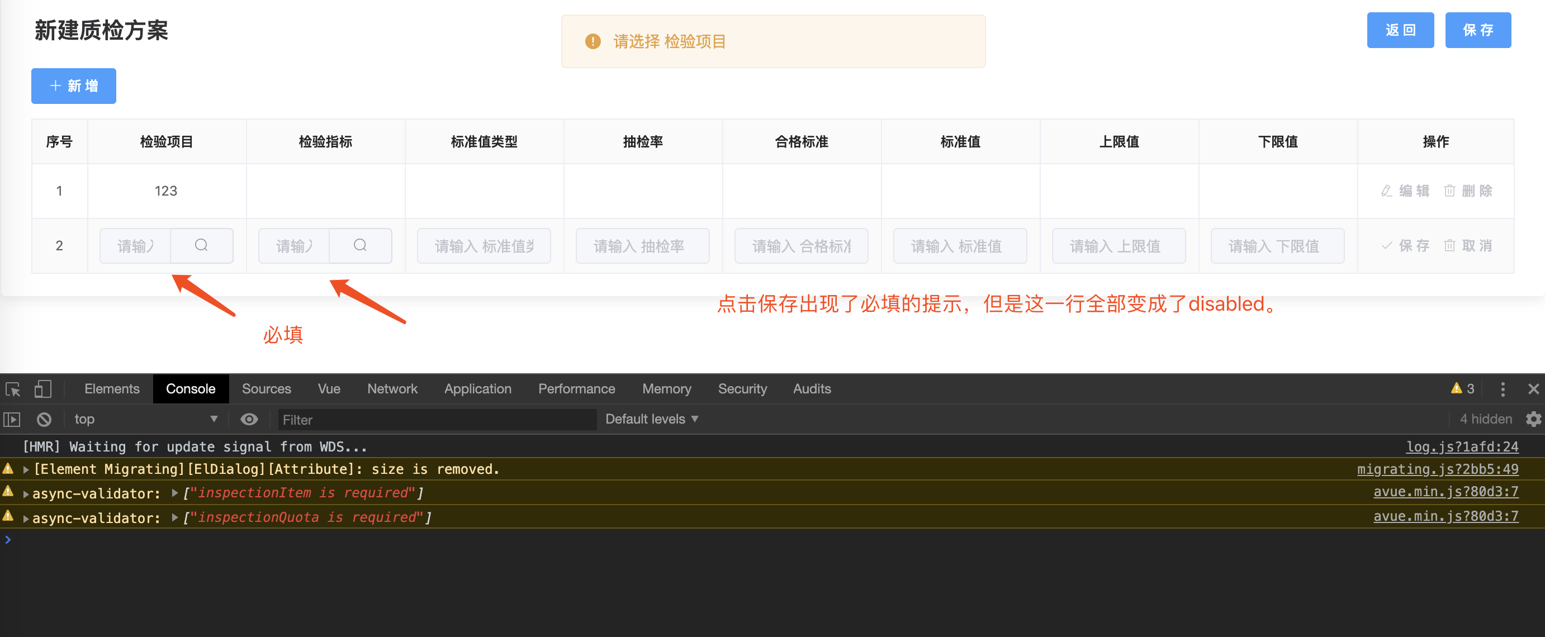Click the 请输入 下限值 field
Viewport: 1545px width, 637px height.
[x=1277, y=246]
